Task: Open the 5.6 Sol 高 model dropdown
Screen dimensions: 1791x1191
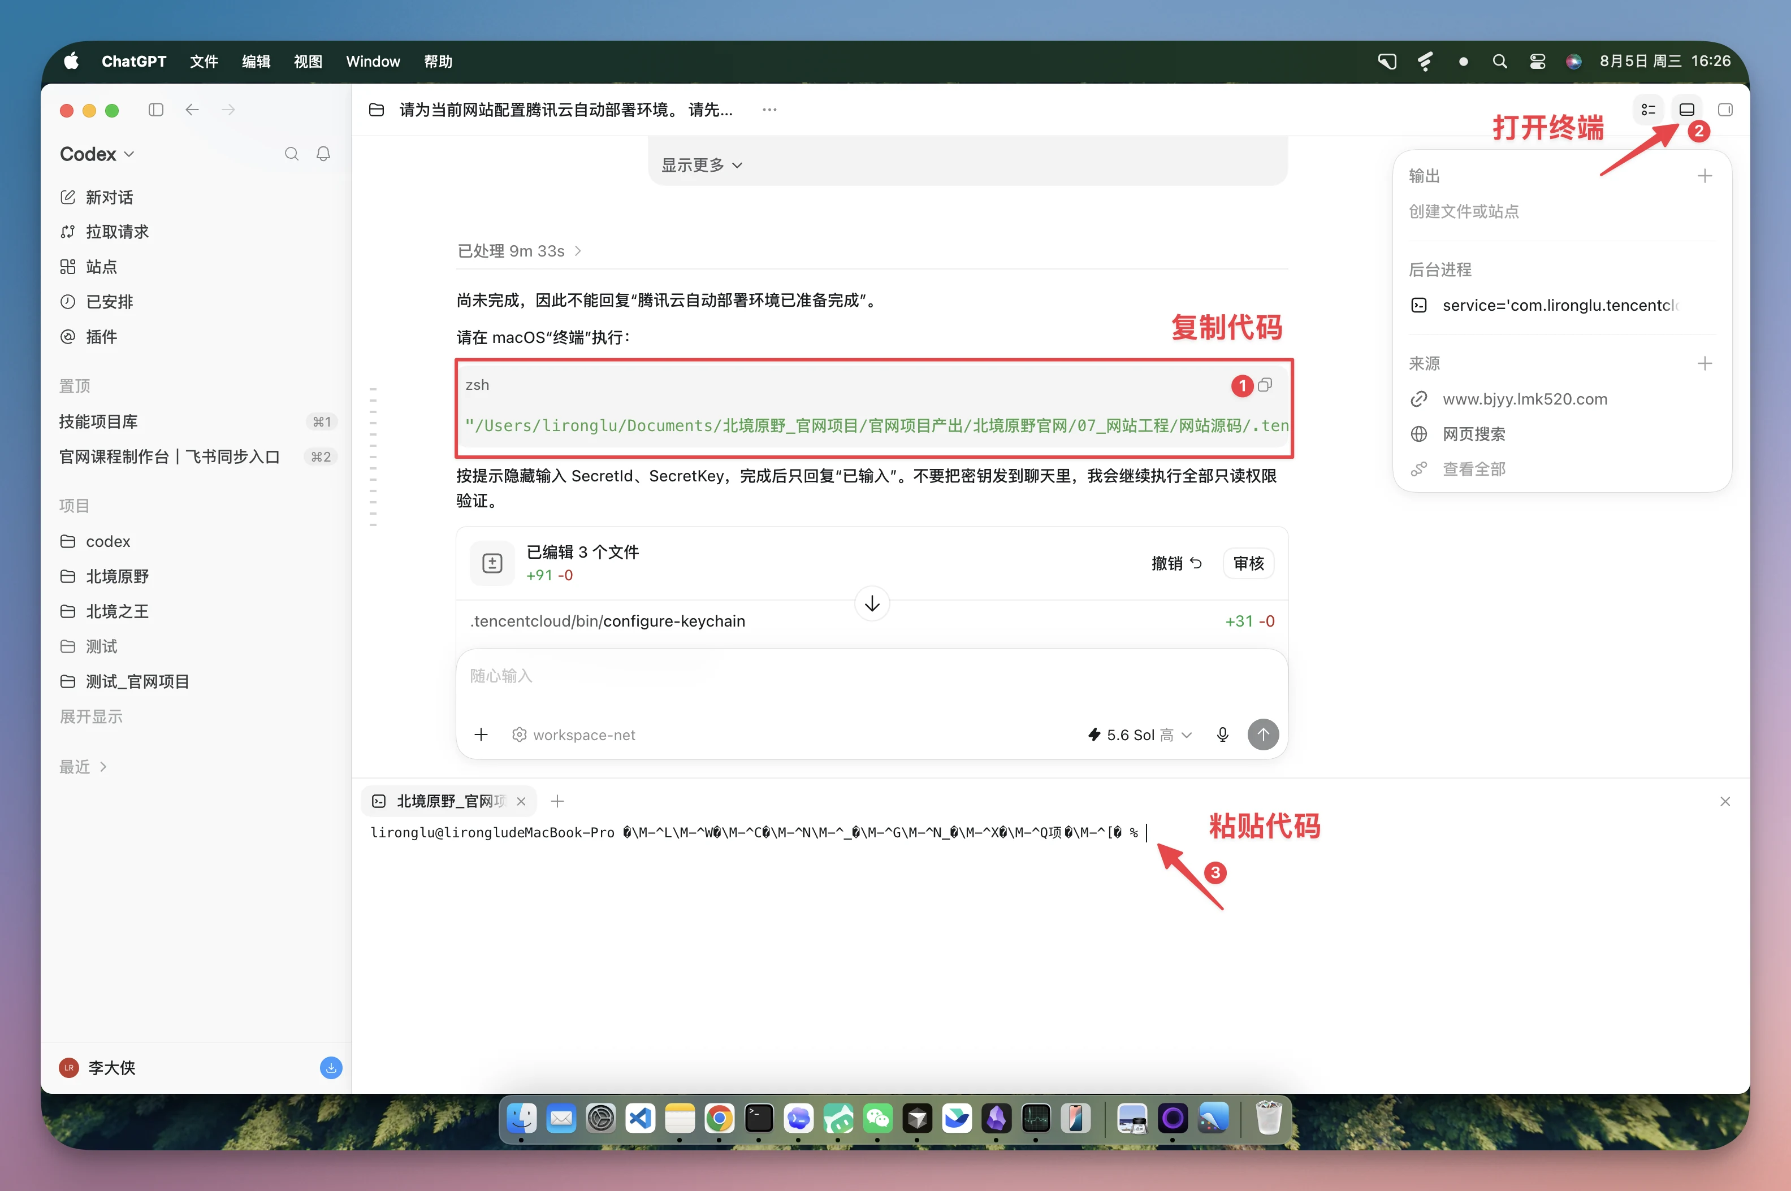Action: coord(1140,735)
